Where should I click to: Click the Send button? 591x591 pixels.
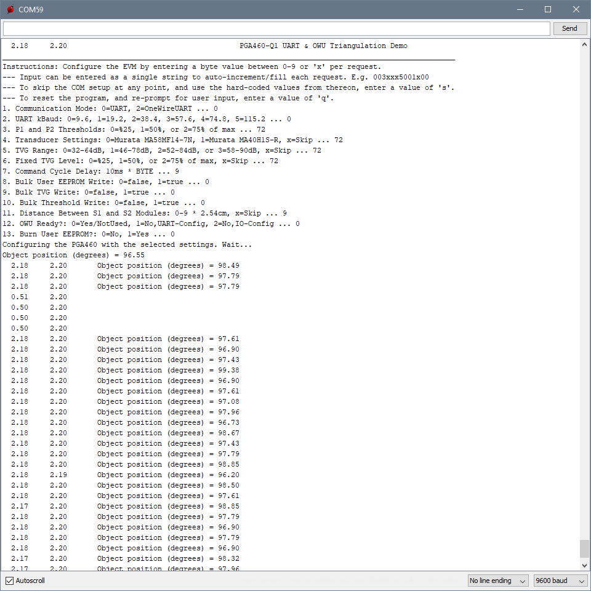coord(569,29)
